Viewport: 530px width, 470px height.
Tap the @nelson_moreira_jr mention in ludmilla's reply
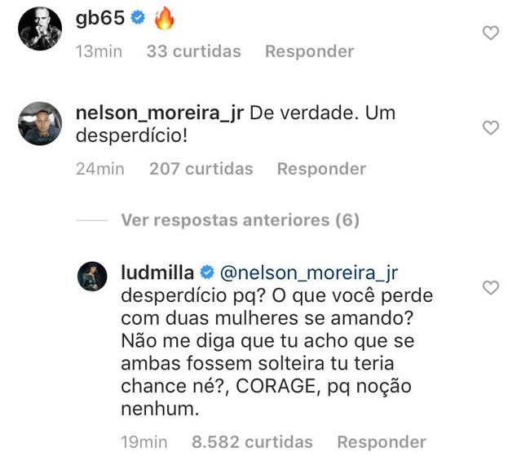pyautogui.click(x=309, y=273)
